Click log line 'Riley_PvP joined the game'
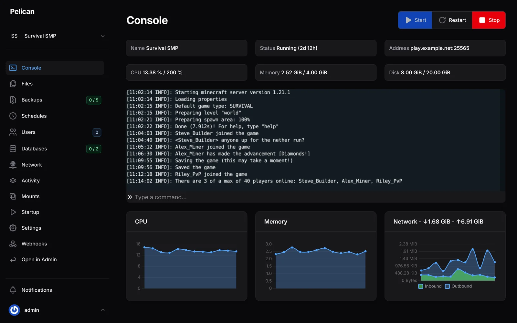 187,174
